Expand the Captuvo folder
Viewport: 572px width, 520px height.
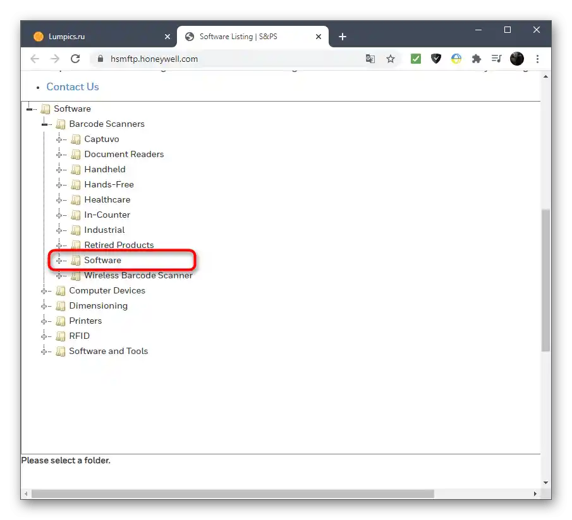(x=59, y=139)
